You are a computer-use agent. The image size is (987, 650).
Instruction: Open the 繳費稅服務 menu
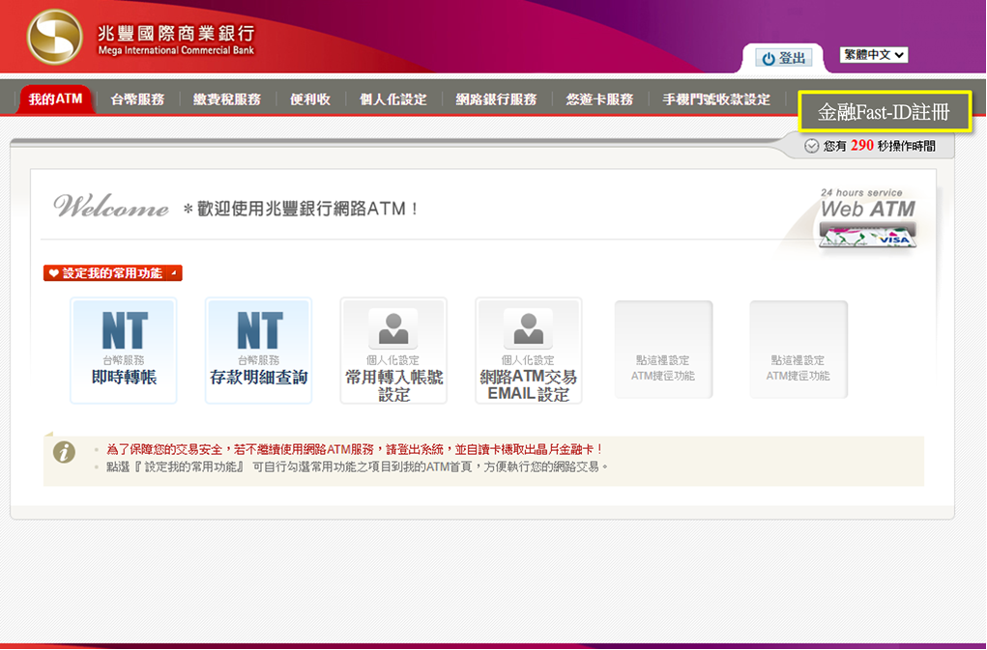[226, 99]
